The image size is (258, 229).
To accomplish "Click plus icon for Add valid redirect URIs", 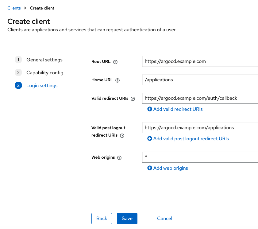I will click(150, 109).
